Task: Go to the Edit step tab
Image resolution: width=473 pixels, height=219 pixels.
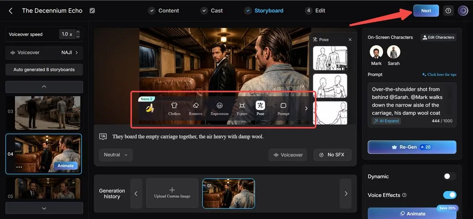Action: (315, 11)
